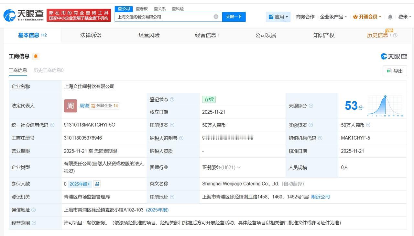Switch to the 法律诉讼 tab
Screen dimensions: 414x236
coord(91,35)
